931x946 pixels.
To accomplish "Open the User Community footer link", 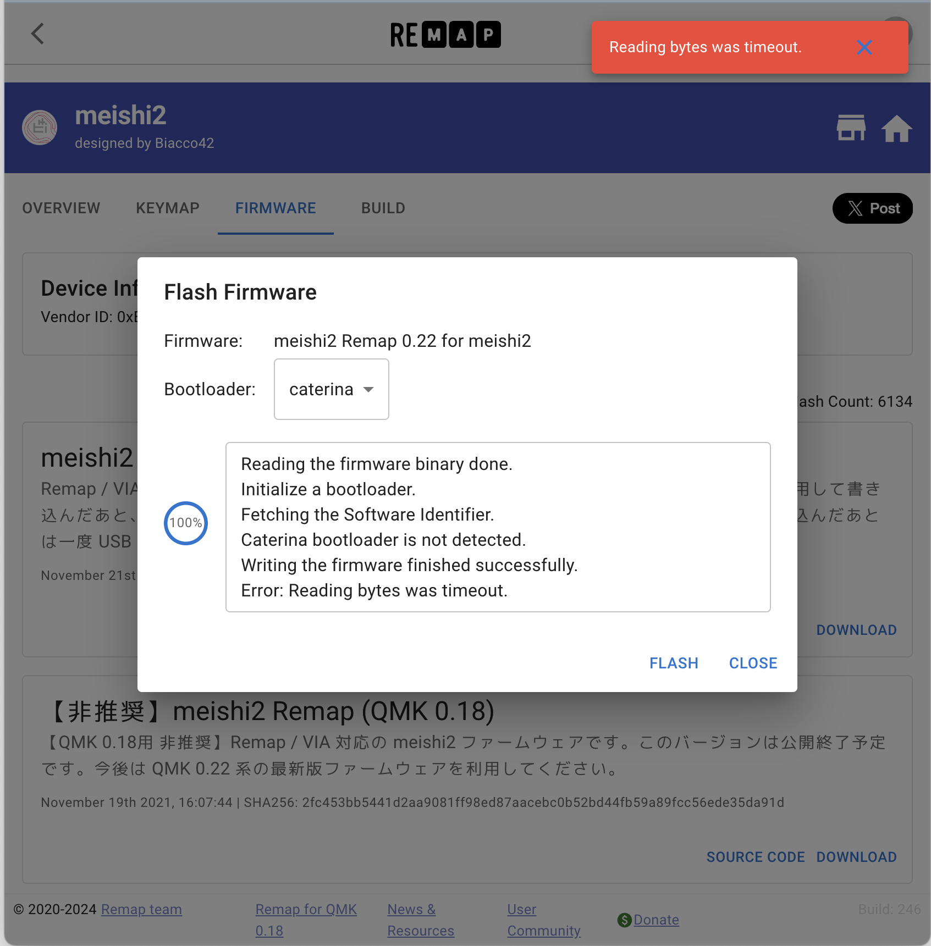I will point(544,920).
